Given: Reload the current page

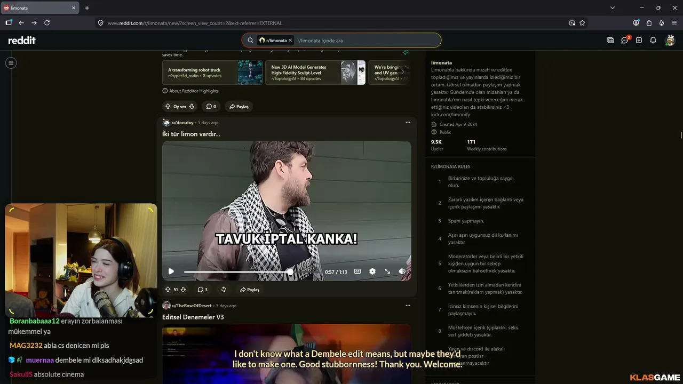Looking at the screenshot, I should click(x=47, y=23).
